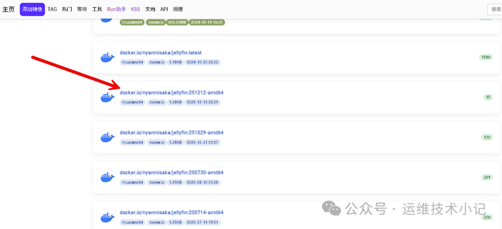Viewport: 502px width, 229px height.
Task: Open the 主页 home link
Action: click(9, 9)
